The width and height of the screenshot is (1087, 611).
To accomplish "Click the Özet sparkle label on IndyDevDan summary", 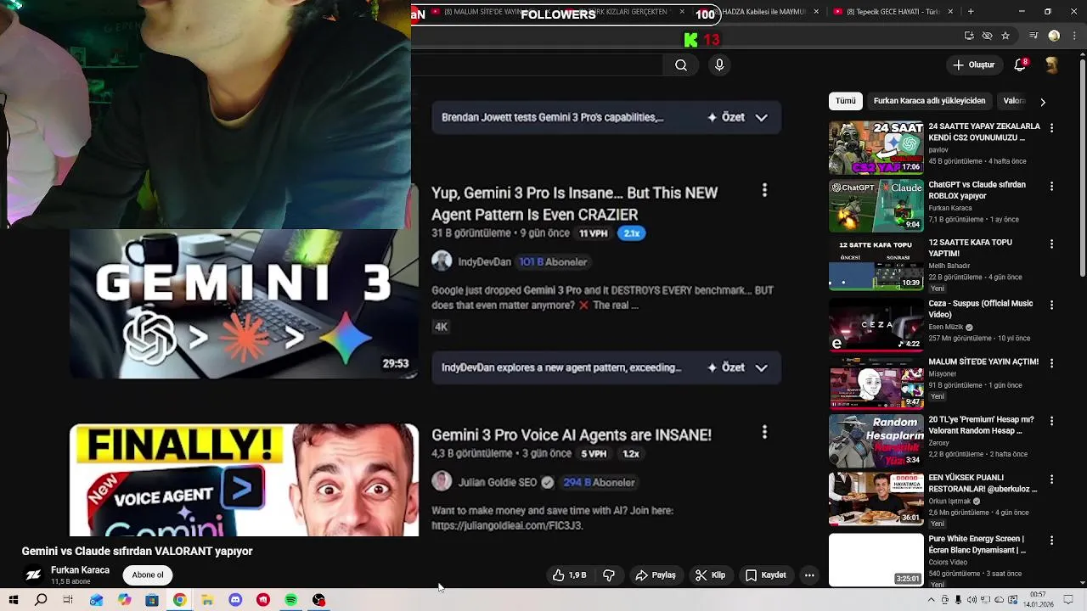I will coord(726,368).
